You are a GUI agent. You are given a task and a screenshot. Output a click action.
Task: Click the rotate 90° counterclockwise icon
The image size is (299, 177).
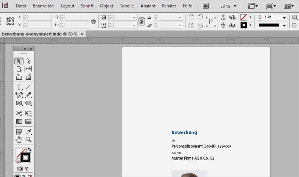(x=200, y=17)
